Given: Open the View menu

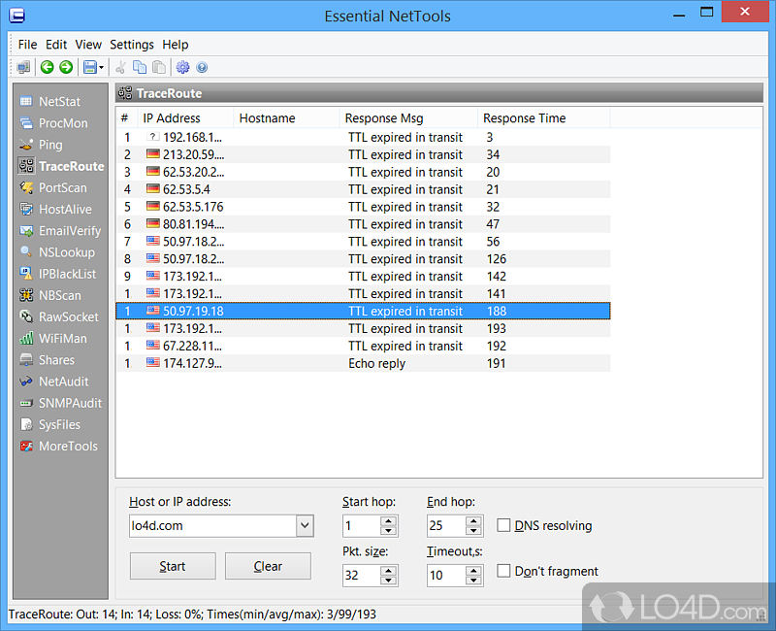Looking at the screenshot, I should click(88, 45).
